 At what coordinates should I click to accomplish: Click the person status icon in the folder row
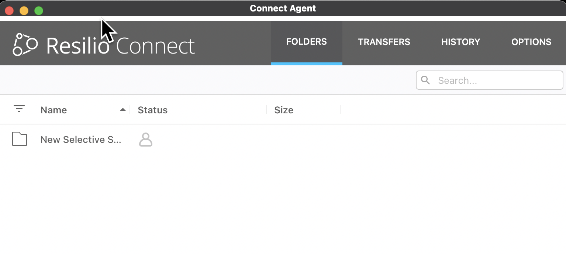click(x=145, y=140)
